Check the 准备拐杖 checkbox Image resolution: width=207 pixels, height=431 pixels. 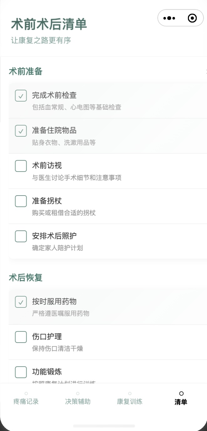[21, 201]
